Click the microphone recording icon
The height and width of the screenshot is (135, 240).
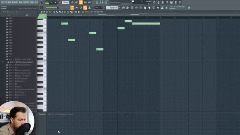coord(163,2)
